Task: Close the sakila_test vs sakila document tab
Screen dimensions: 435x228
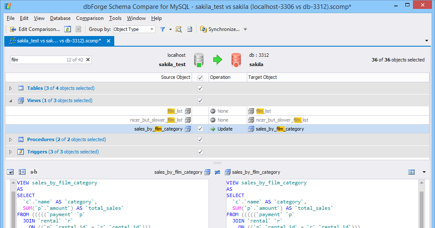Action: point(108,41)
